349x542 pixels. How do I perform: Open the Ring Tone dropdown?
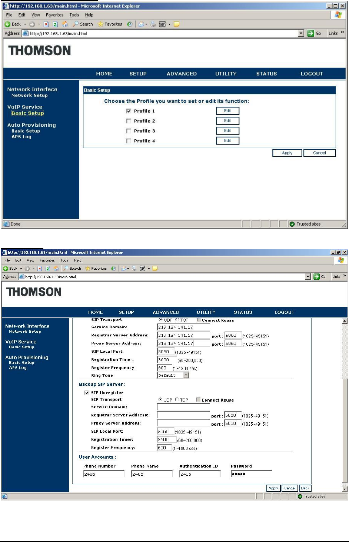[x=186, y=375]
